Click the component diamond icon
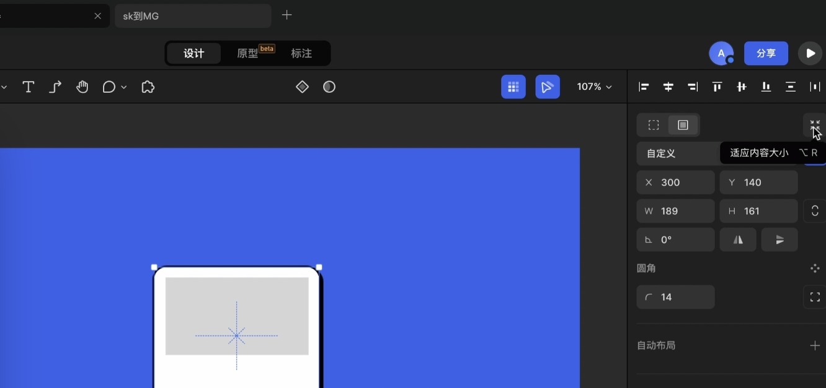The width and height of the screenshot is (826, 388). pos(302,87)
